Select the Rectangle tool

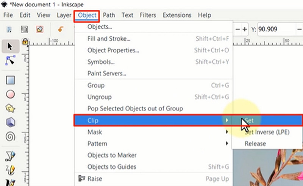coord(10,80)
